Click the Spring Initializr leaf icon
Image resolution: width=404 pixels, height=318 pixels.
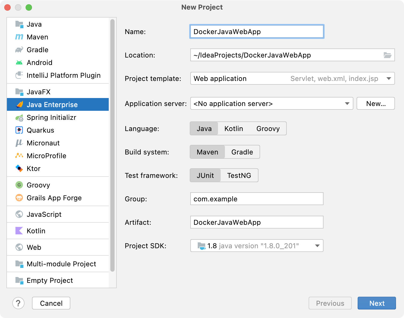[x=19, y=117]
